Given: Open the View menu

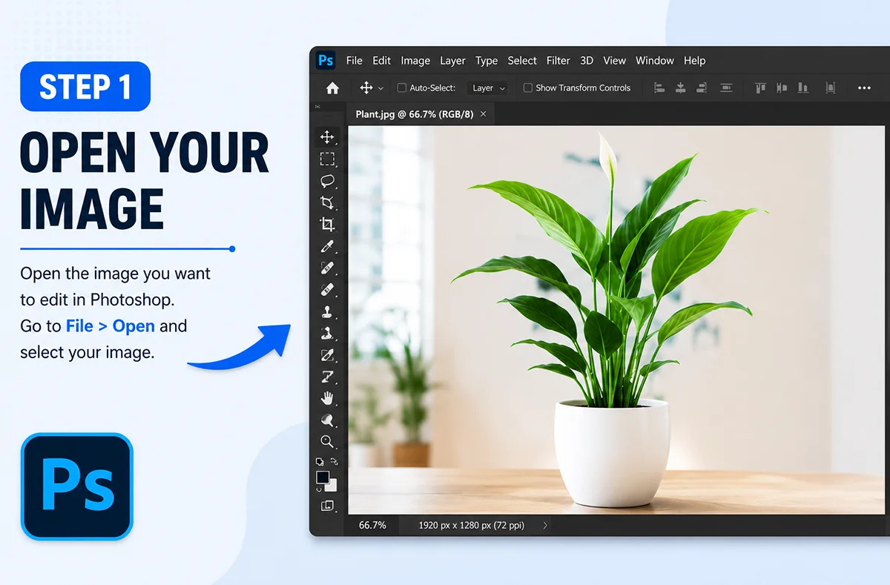Looking at the screenshot, I should (x=614, y=61).
